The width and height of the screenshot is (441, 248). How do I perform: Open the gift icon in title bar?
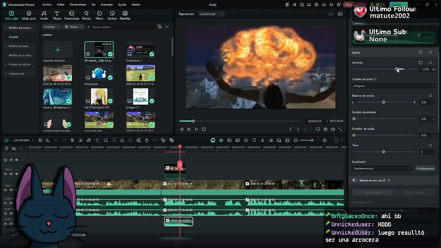[x=287, y=5]
